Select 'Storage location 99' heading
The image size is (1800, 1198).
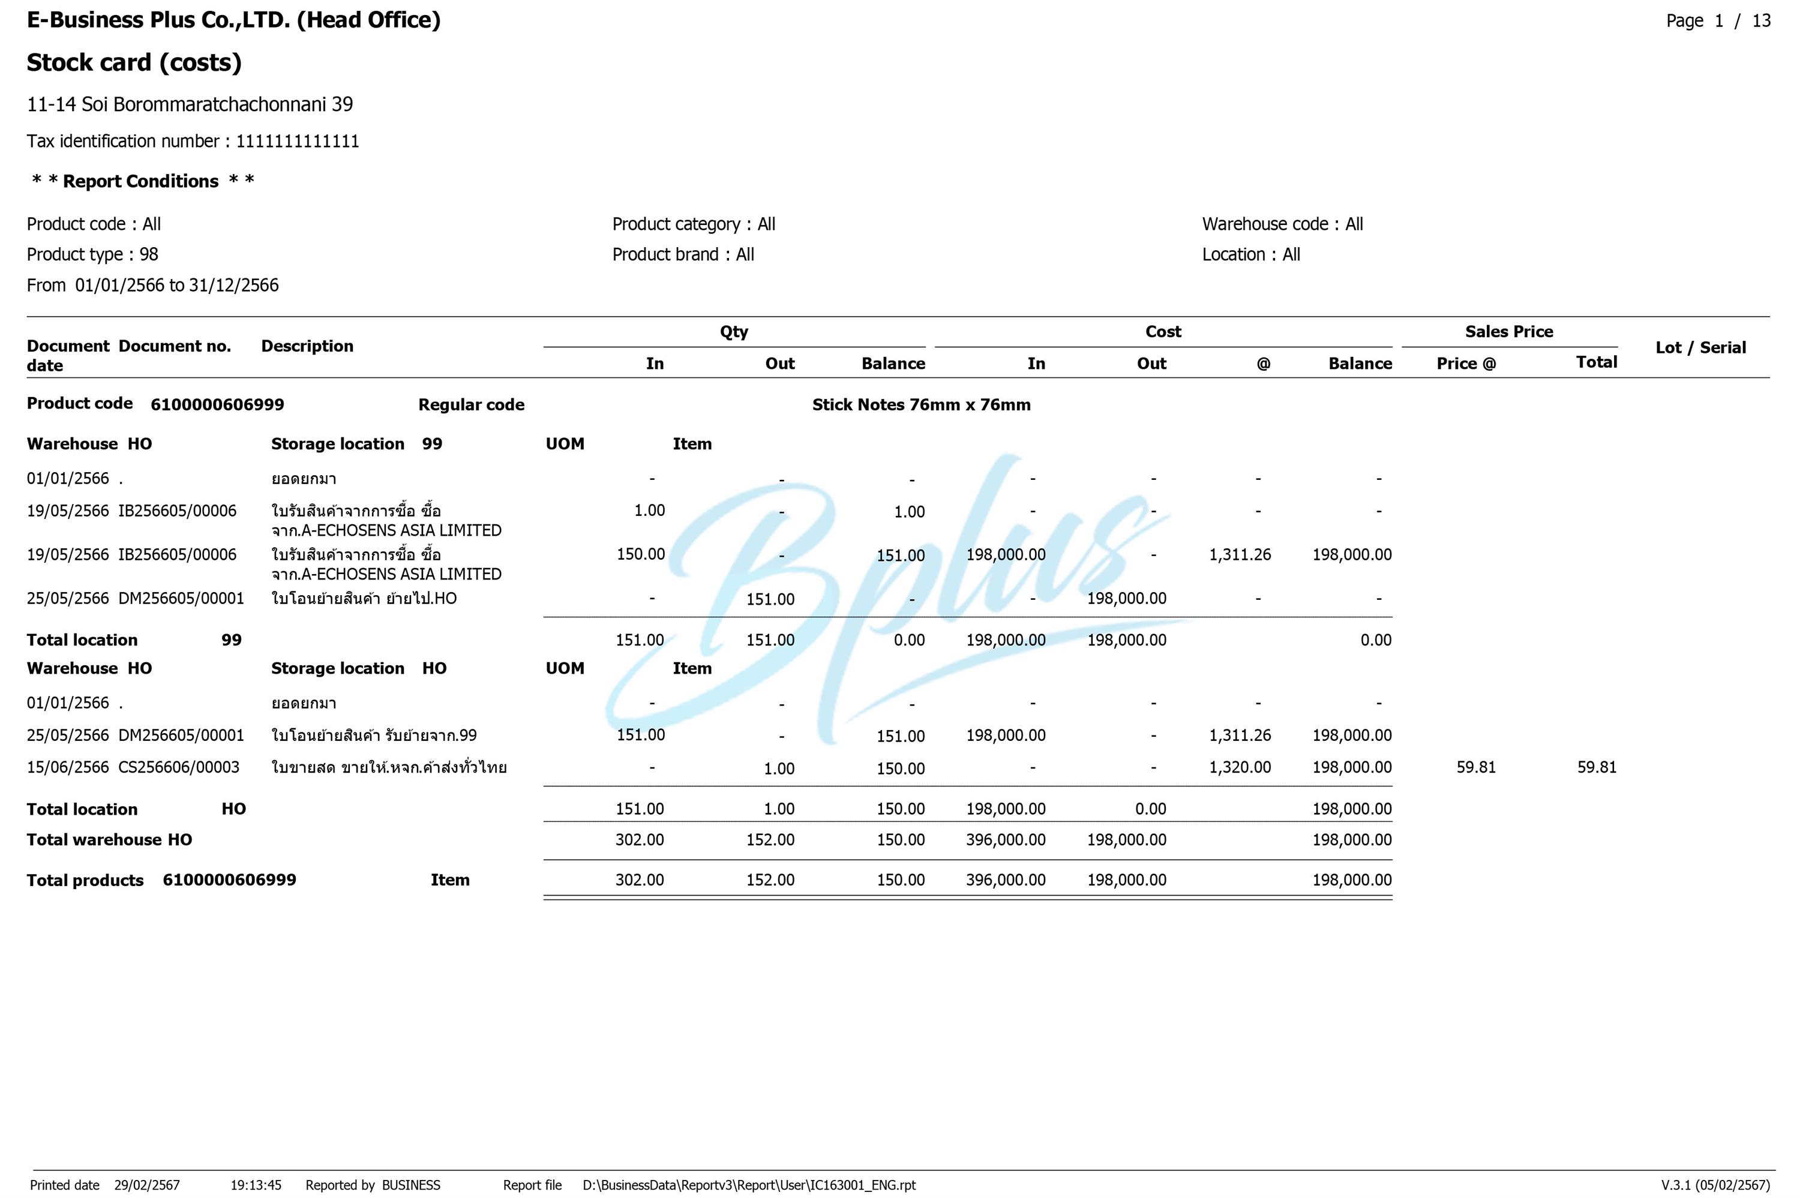coord(357,444)
